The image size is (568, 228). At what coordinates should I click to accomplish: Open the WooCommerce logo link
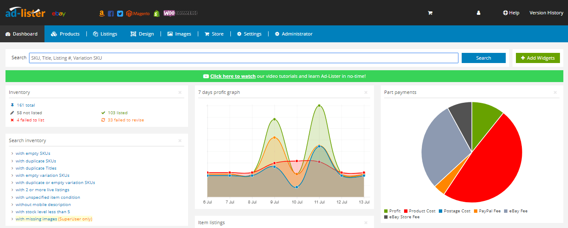coord(180,13)
